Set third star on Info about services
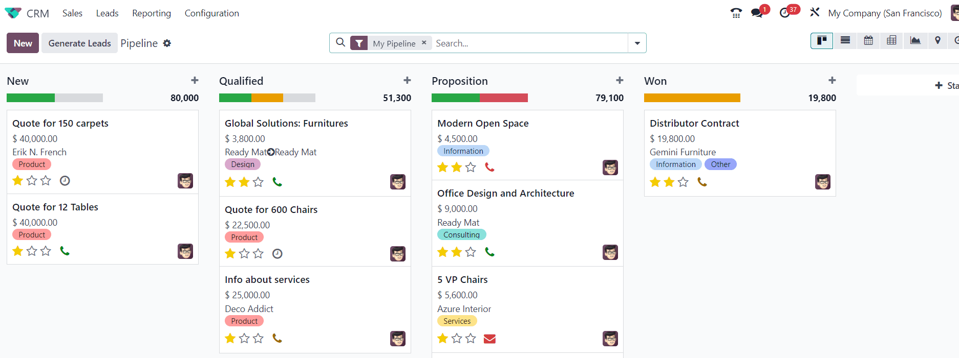 [258, 338]
